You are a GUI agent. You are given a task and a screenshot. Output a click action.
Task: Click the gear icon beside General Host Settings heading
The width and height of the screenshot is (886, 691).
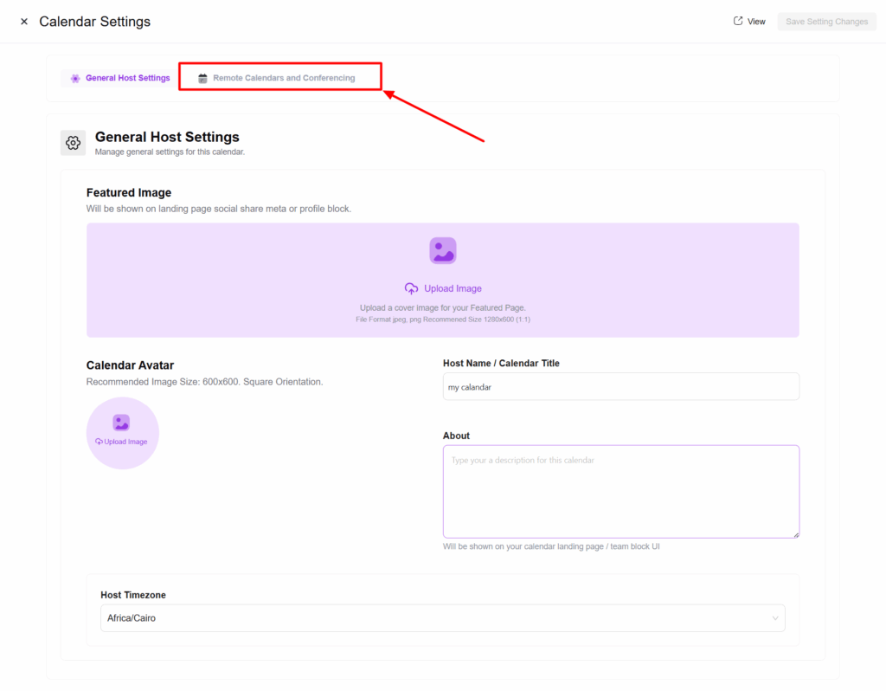(x=73, y=143)
